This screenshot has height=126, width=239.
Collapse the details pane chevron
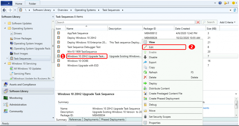(x=236, y=94)
